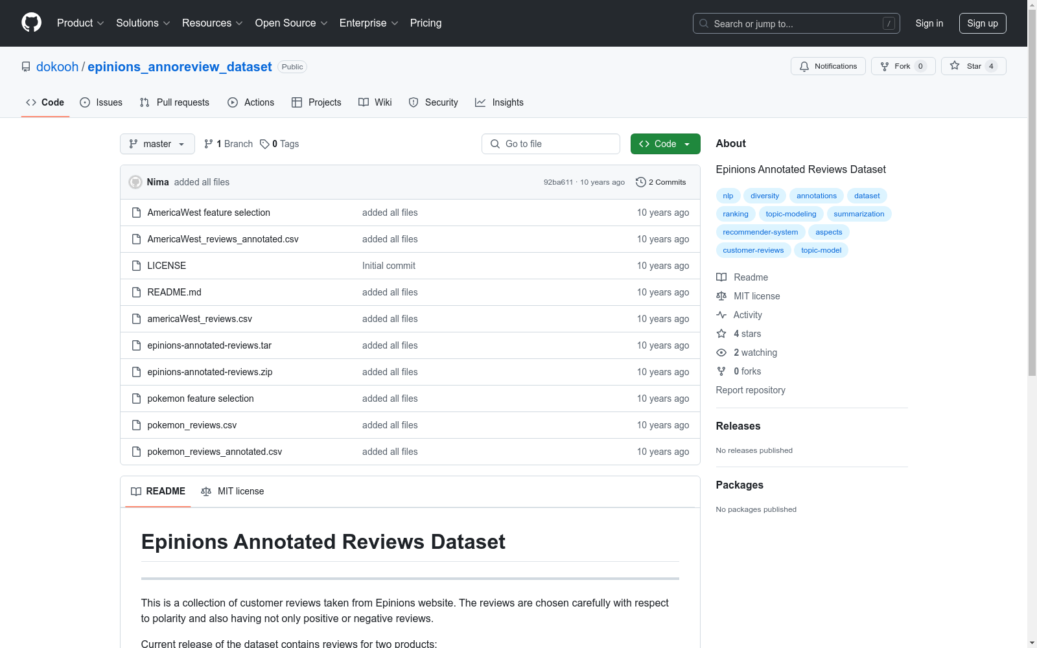Expand the Enterprise menu
Viewport: 1037px width, 648px height.
[369, 23]
